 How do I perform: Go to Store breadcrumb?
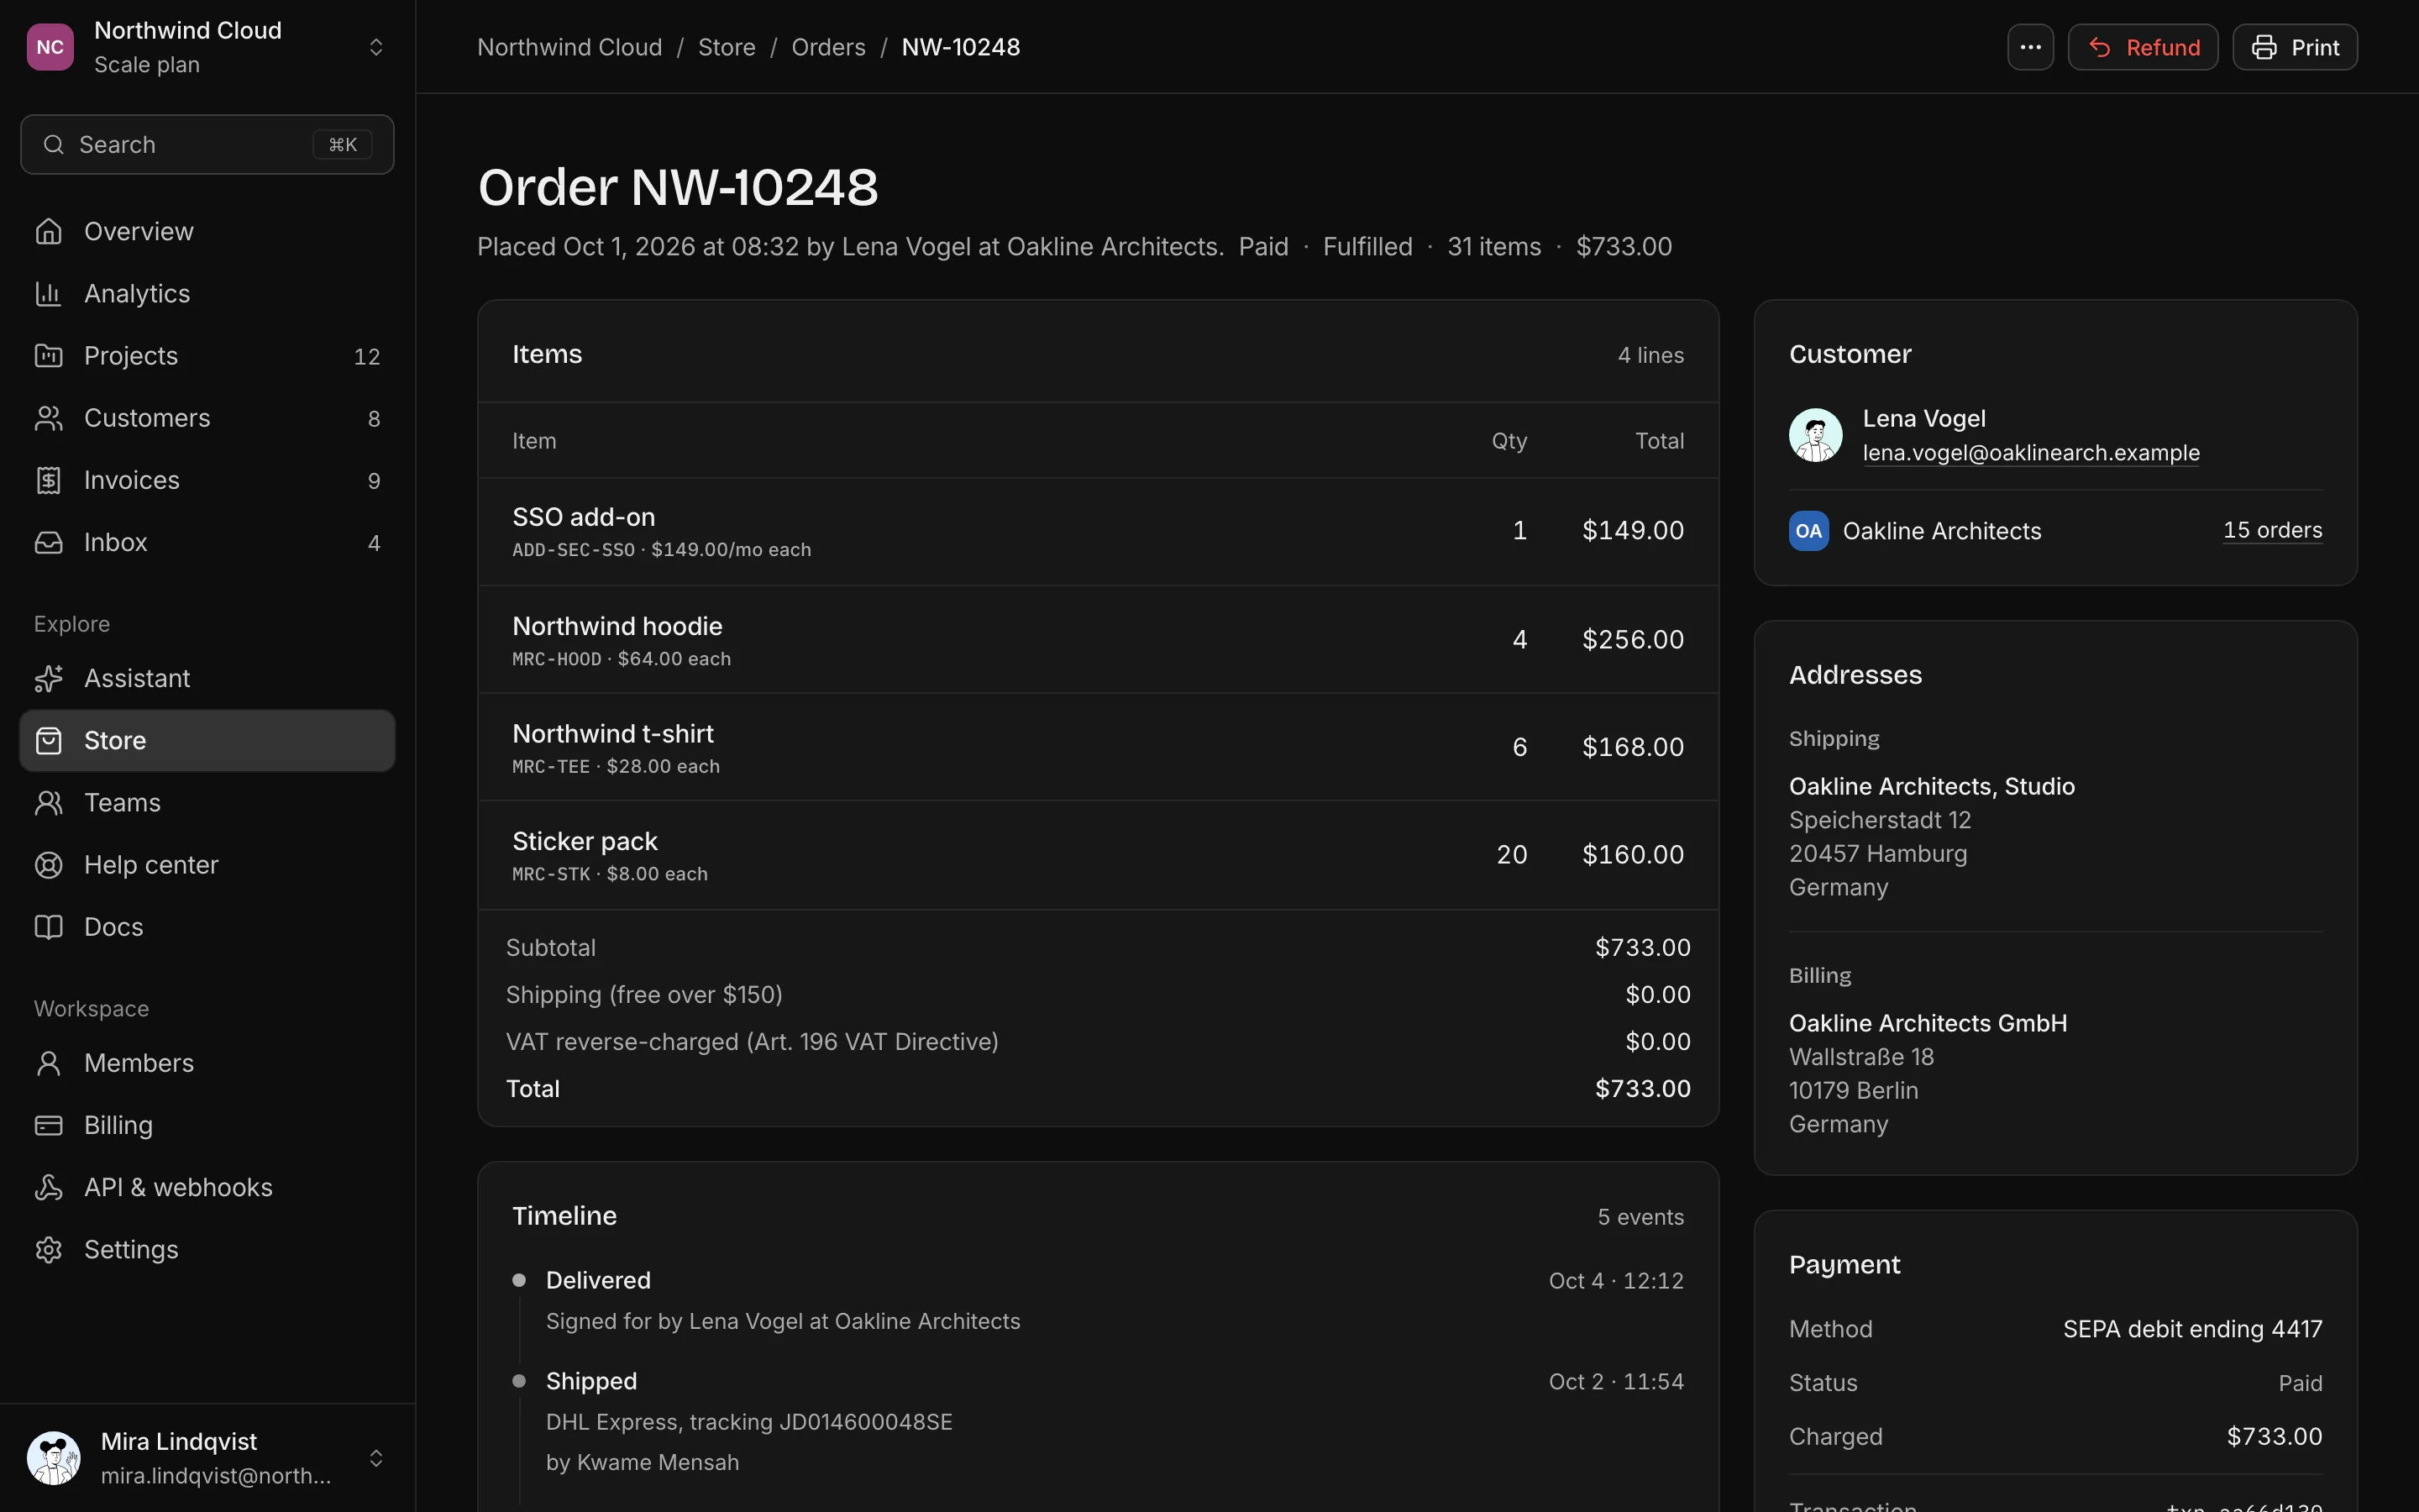tap(727, 47)
